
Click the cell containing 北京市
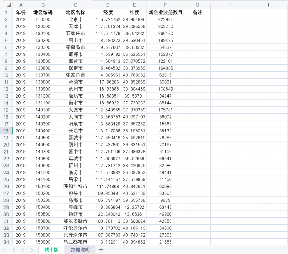(x=75, y=19)
